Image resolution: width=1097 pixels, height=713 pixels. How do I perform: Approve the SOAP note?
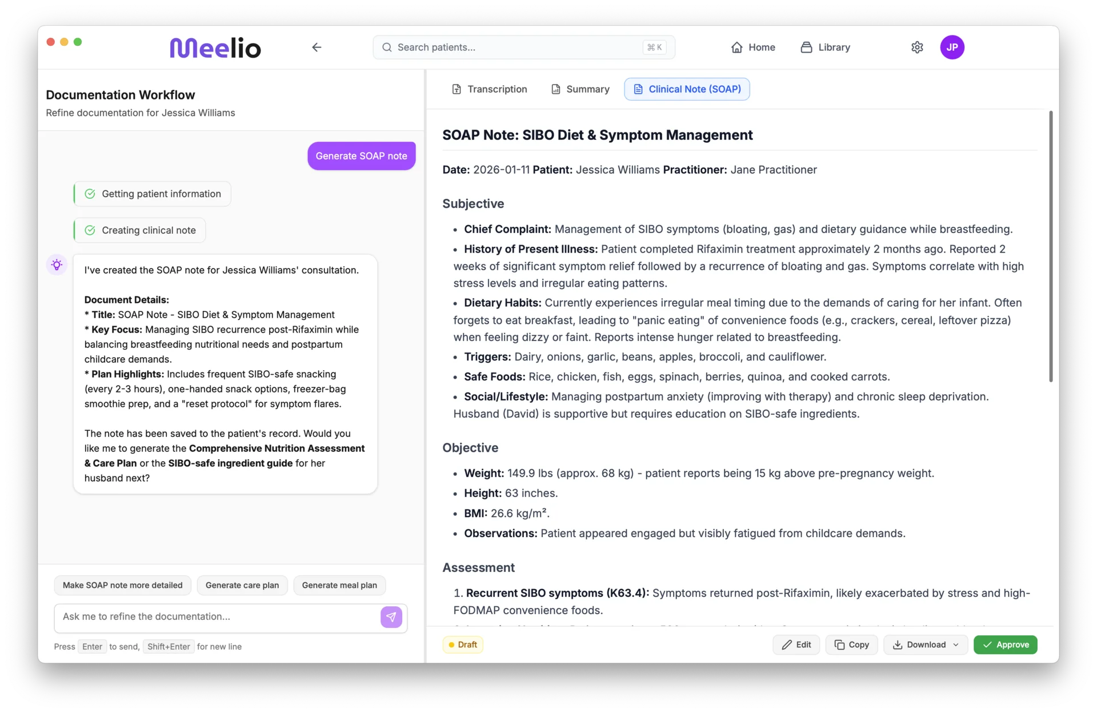(1005, 644)
